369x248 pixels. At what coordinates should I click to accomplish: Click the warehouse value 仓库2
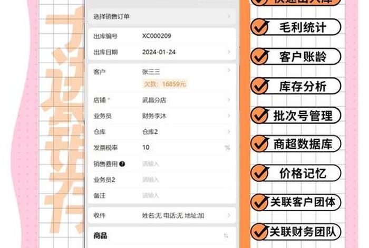(150, 132)
